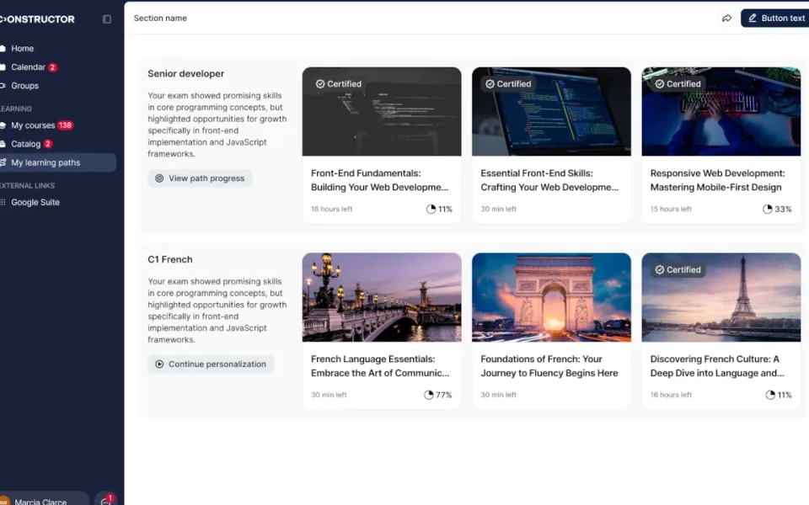Click Foundations of French course title
Screen dimensions: 809x505
[549, 366]
